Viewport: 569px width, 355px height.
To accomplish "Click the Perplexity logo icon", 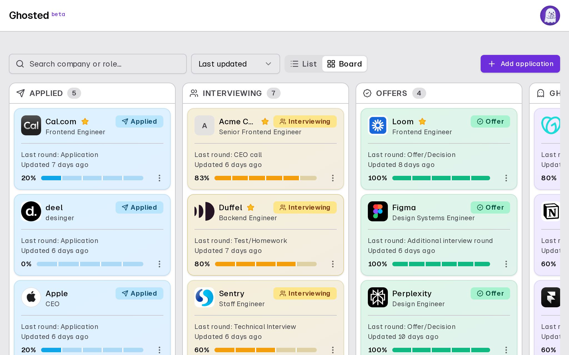I will (x=378, y=297).
